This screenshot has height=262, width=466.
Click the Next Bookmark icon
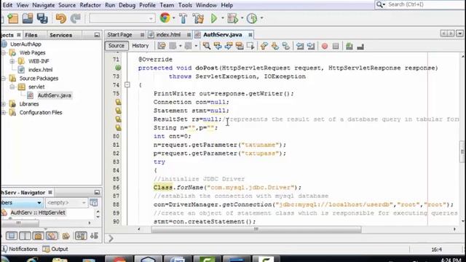[275, 46]
